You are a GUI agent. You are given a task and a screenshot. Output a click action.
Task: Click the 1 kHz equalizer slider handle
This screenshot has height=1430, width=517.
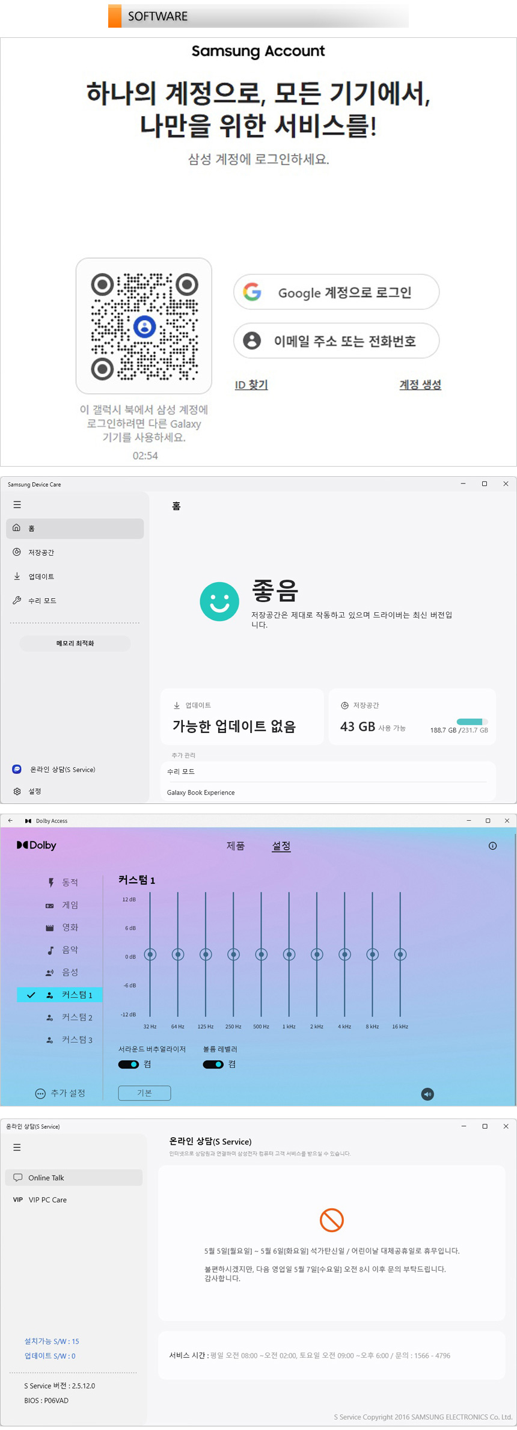coord(289,954)
